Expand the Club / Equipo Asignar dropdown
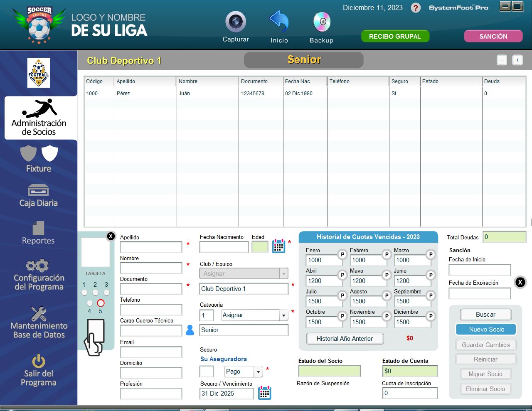The height and width of the screenshot is (411, 532). click(x=284, y=273)
